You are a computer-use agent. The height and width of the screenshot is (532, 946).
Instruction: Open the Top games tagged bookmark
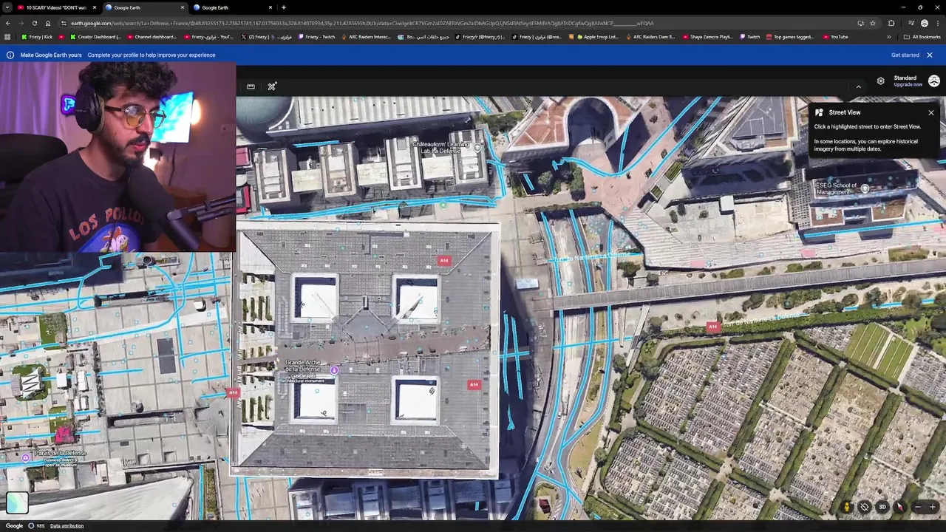(x=789, y=37)
